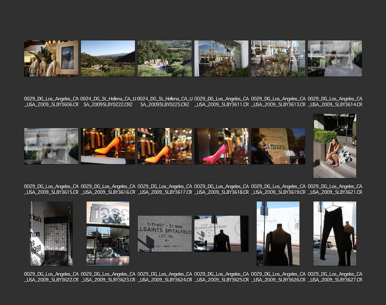
Task: Open the orange shoe photo 5L8Y3617
Action: (x=165, y=146)
